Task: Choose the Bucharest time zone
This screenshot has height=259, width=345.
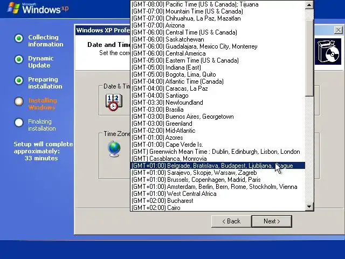Action: [218, 201]
